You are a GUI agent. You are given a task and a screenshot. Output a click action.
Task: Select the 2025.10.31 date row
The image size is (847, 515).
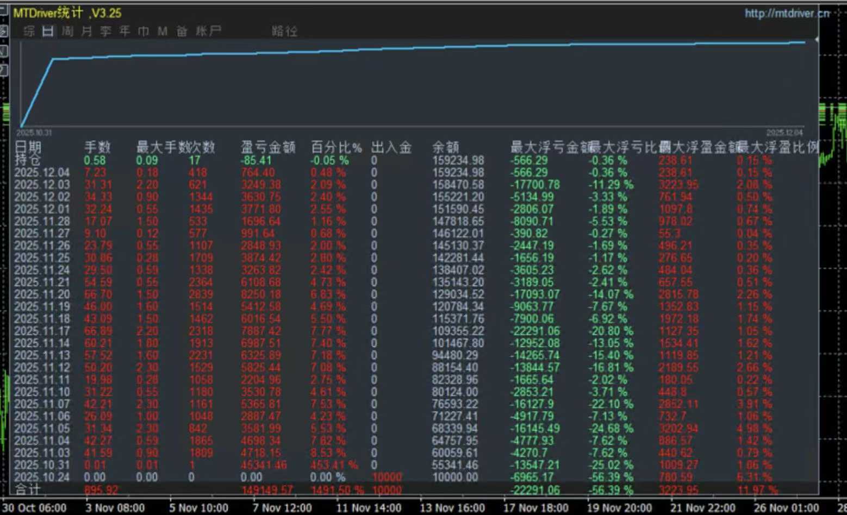coord(42,466)
